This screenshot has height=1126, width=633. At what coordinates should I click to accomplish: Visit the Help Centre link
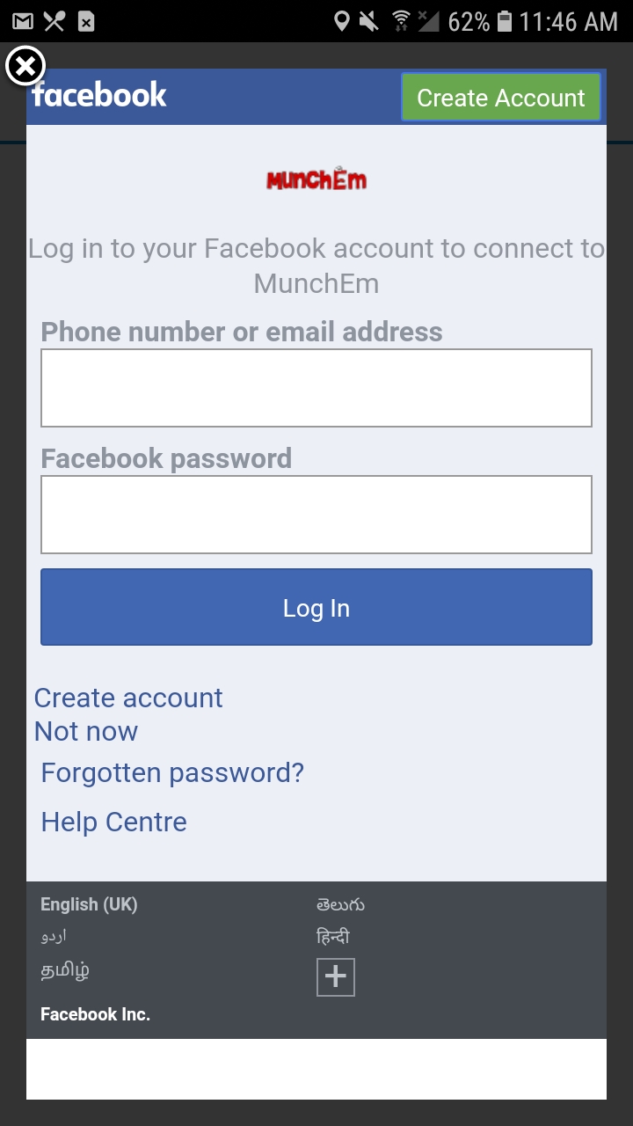[114, 822]
